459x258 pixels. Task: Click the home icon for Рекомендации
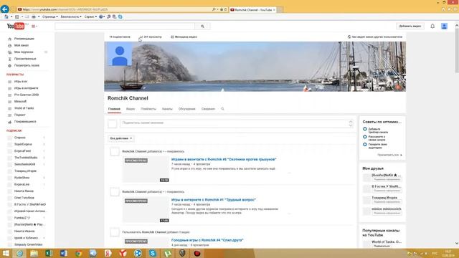(x=9, y=39)
